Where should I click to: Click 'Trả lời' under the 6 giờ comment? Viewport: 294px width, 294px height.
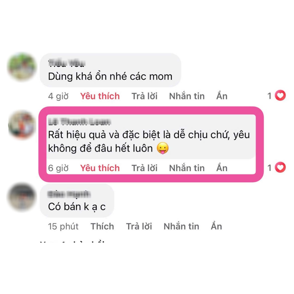144,168
